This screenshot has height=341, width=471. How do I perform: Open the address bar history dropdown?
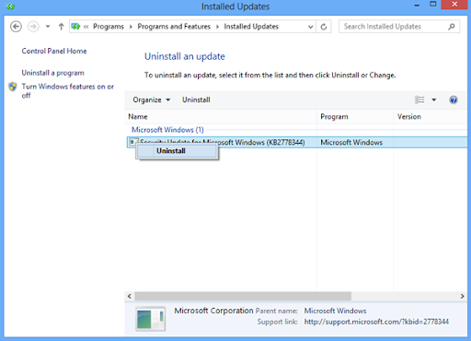(x=311, y=27)
